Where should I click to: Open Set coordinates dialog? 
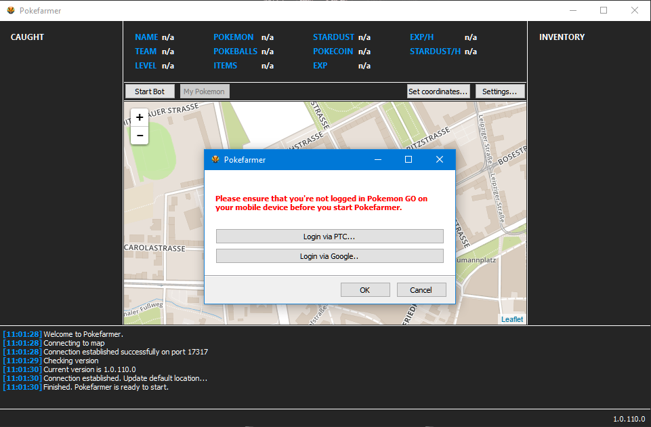pos(438,91)
